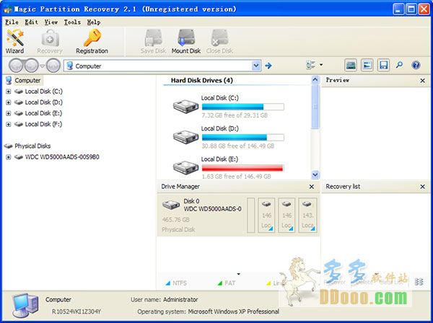Image resolution: width=433 pixels, height=323 pixels.
Task: Open the Computer address dropdown
Action: 256,66
